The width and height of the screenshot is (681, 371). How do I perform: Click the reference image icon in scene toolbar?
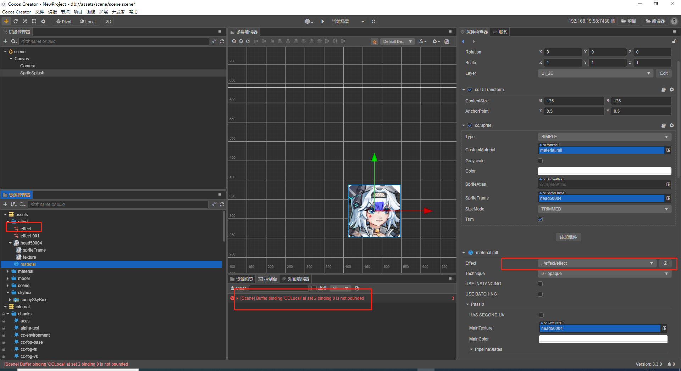pyautogui.click(x=447, y=41)
